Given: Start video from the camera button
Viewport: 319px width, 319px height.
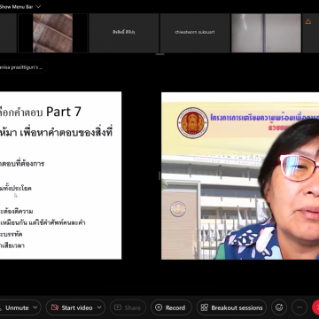Looking at the screenshot, I should click(72, 307).
